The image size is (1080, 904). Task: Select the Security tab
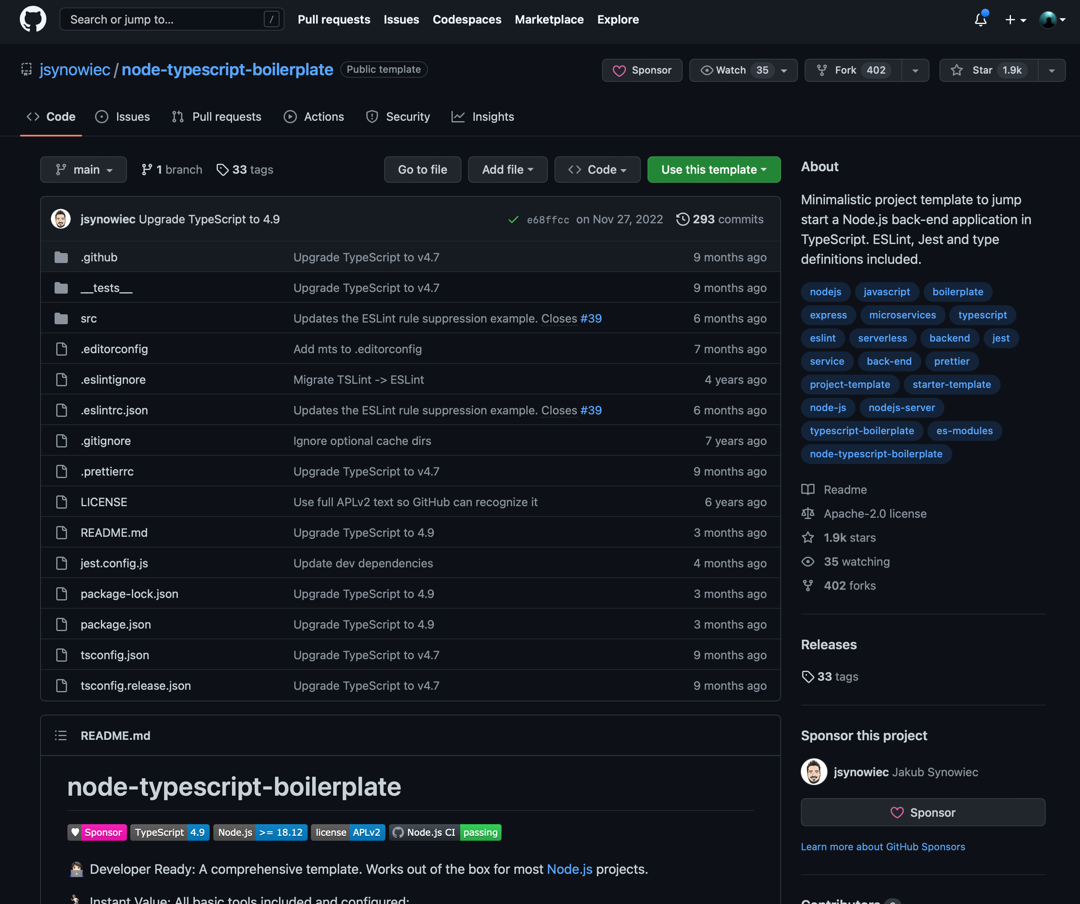click(x=397, y=117)
